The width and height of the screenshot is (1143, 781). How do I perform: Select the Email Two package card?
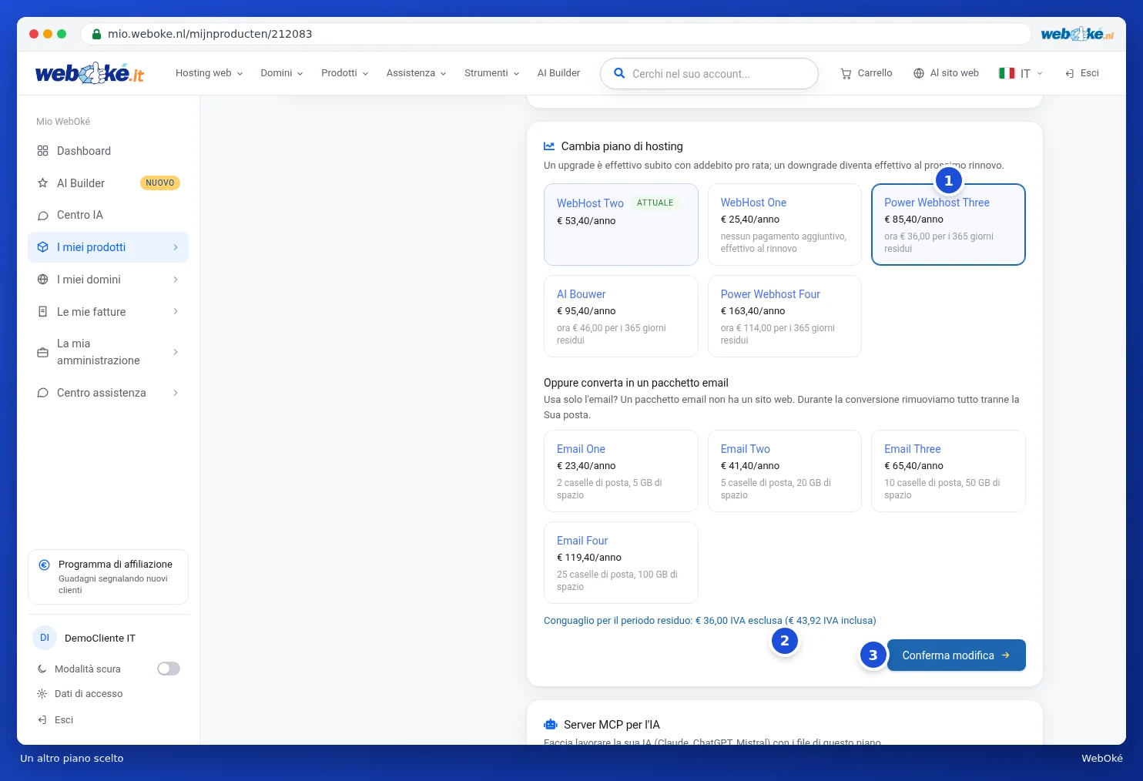785,471
